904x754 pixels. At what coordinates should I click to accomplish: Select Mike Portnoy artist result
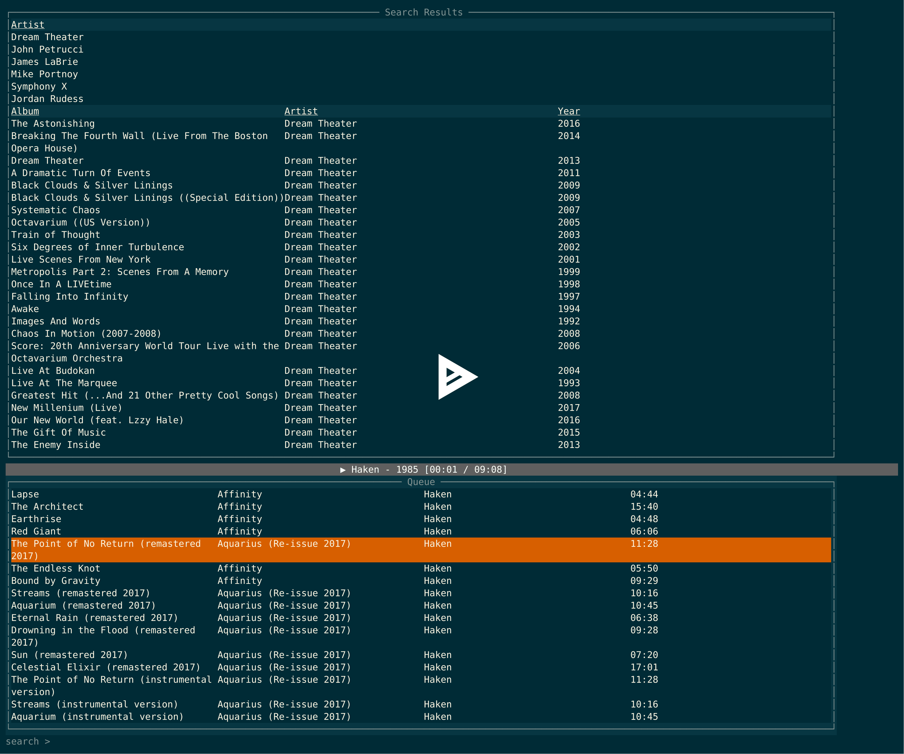tap(45, 74)
